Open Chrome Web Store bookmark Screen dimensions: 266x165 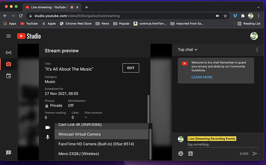click(76, 24)
